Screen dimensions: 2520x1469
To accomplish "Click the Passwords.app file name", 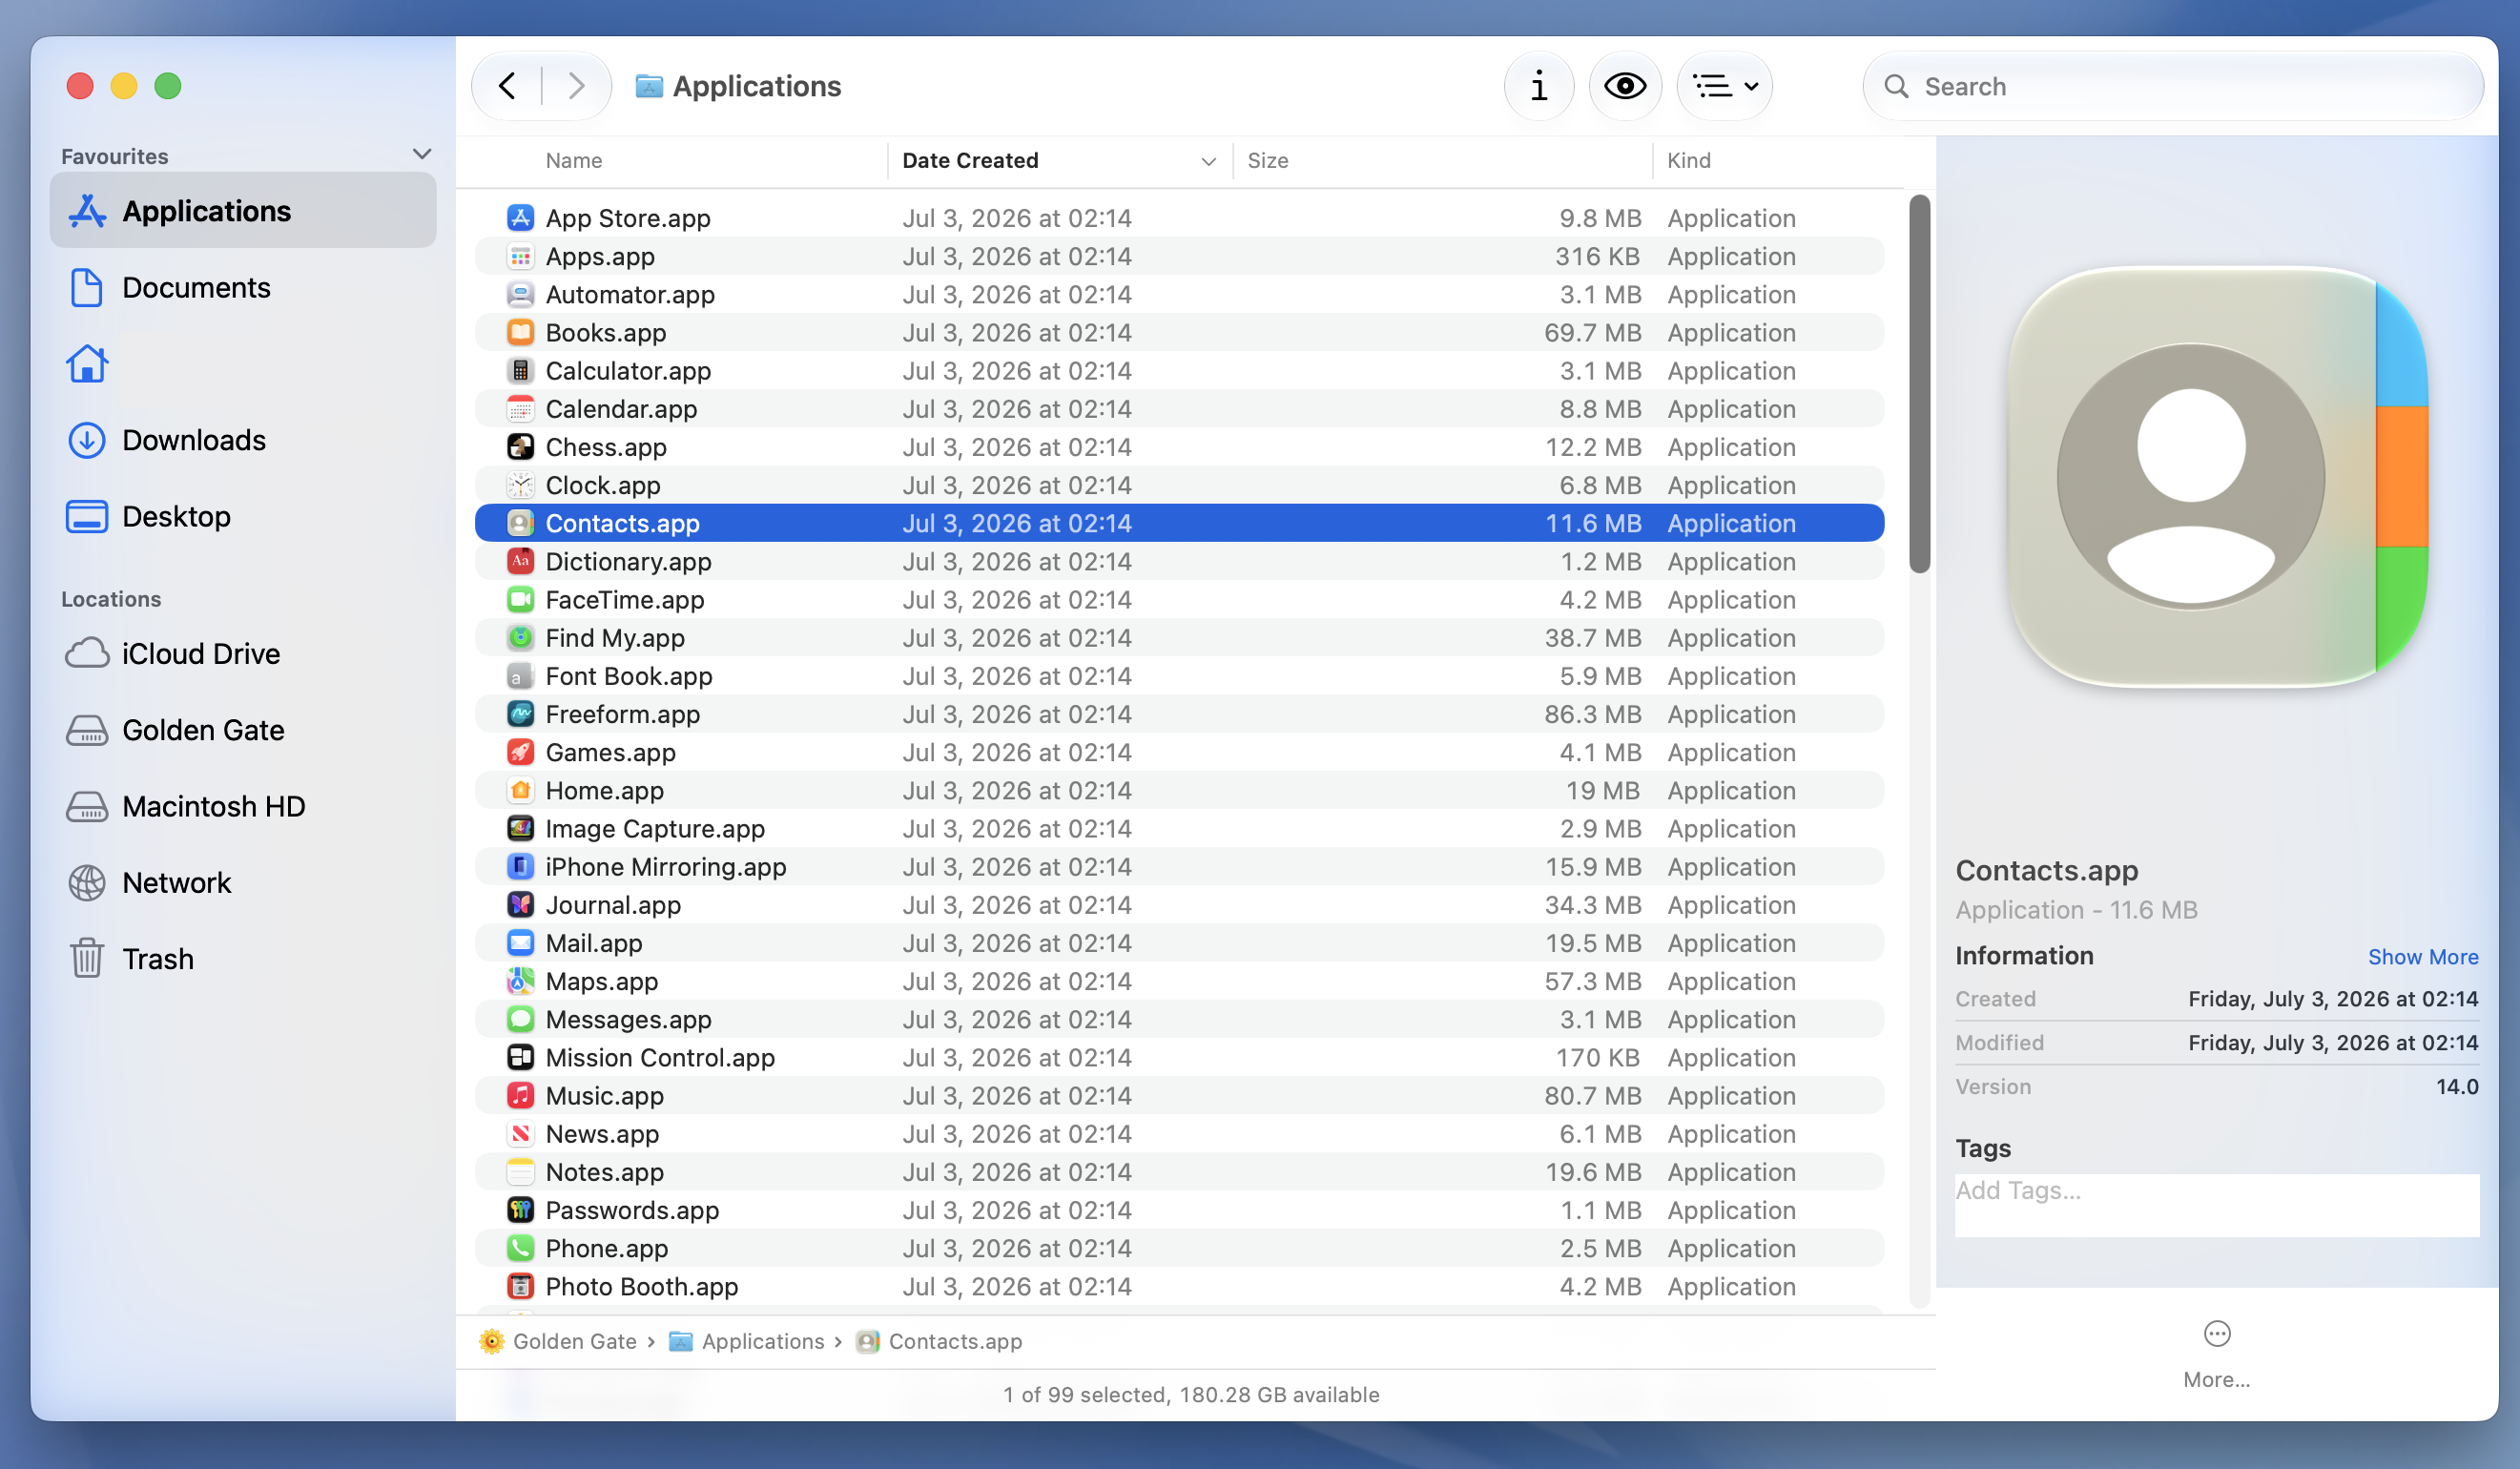I will (632, 1210).
